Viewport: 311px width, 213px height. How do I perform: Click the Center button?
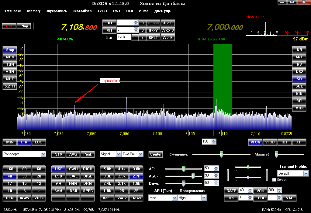tap(156, 154)
